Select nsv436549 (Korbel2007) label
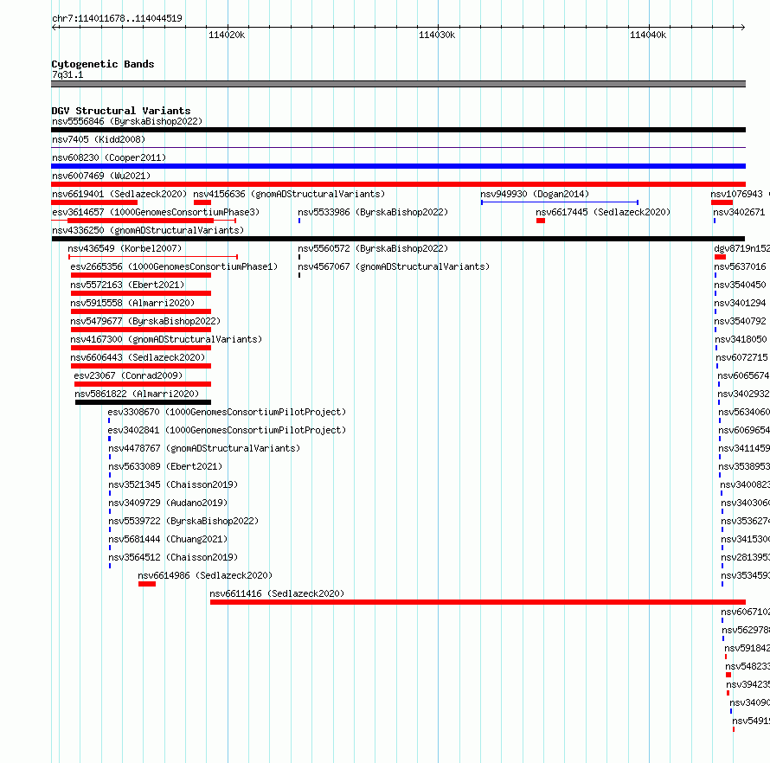 point(125,248)
